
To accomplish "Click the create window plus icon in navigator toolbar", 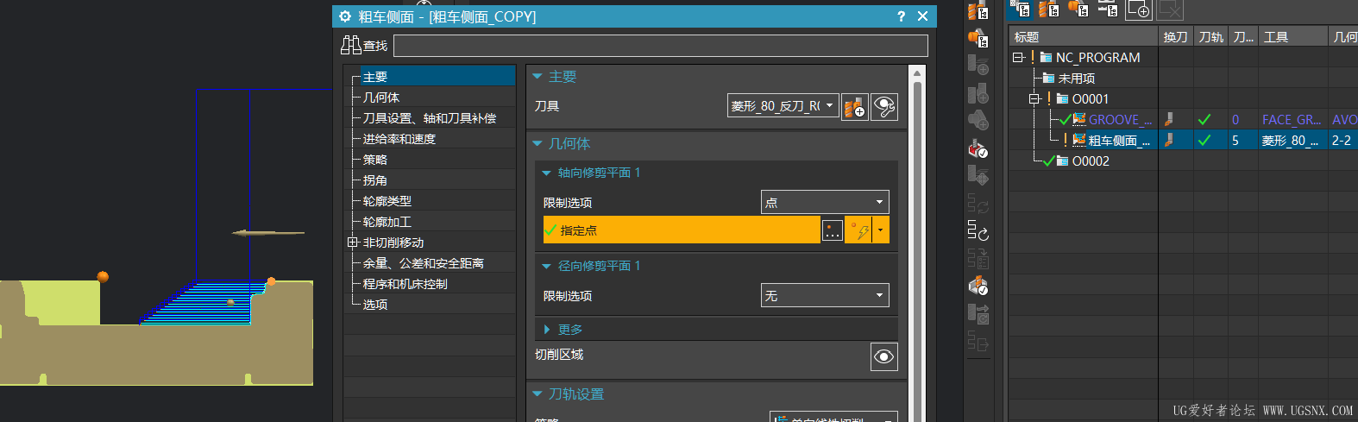I will click(1139, 9).
